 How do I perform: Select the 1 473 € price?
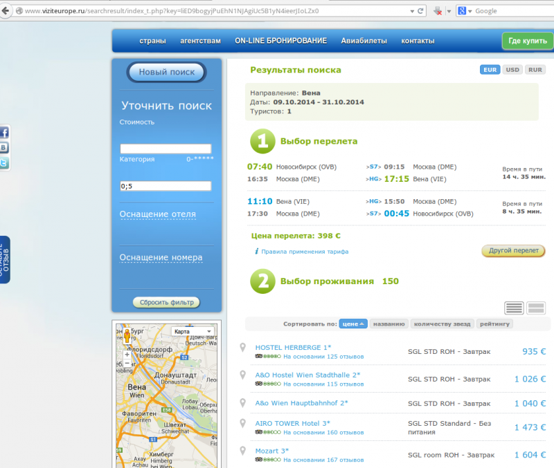click(x=530, y=427)
